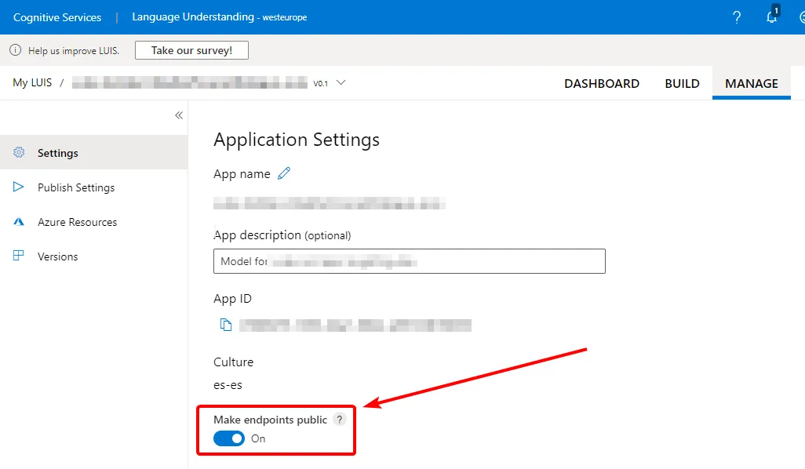Image resolution: width=805 pixels, height=469 pixels.
Task: Copy the App ID with copy icon
Action: point(226,325)
